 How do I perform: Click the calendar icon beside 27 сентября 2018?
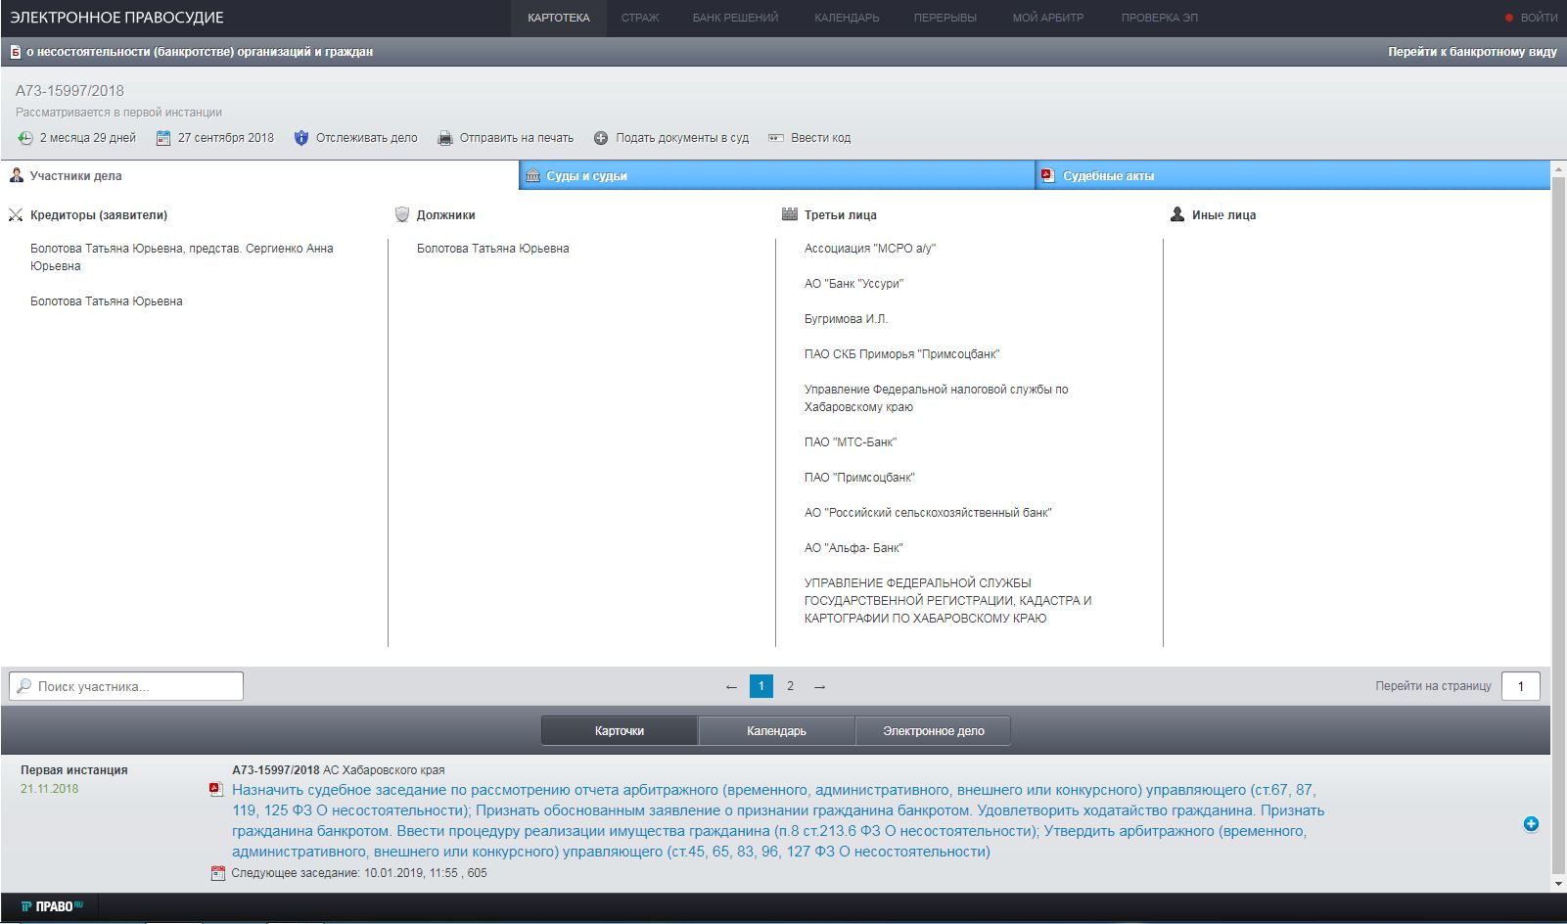(x=163, y=138)
